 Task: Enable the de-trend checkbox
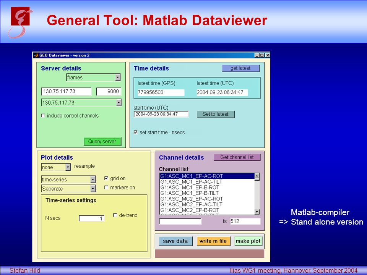tap(115, 215)
